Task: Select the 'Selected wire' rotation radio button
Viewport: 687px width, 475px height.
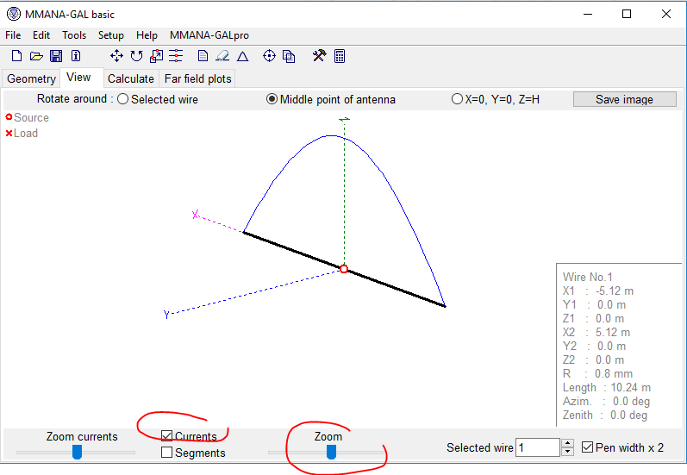Action: [122, 99]
